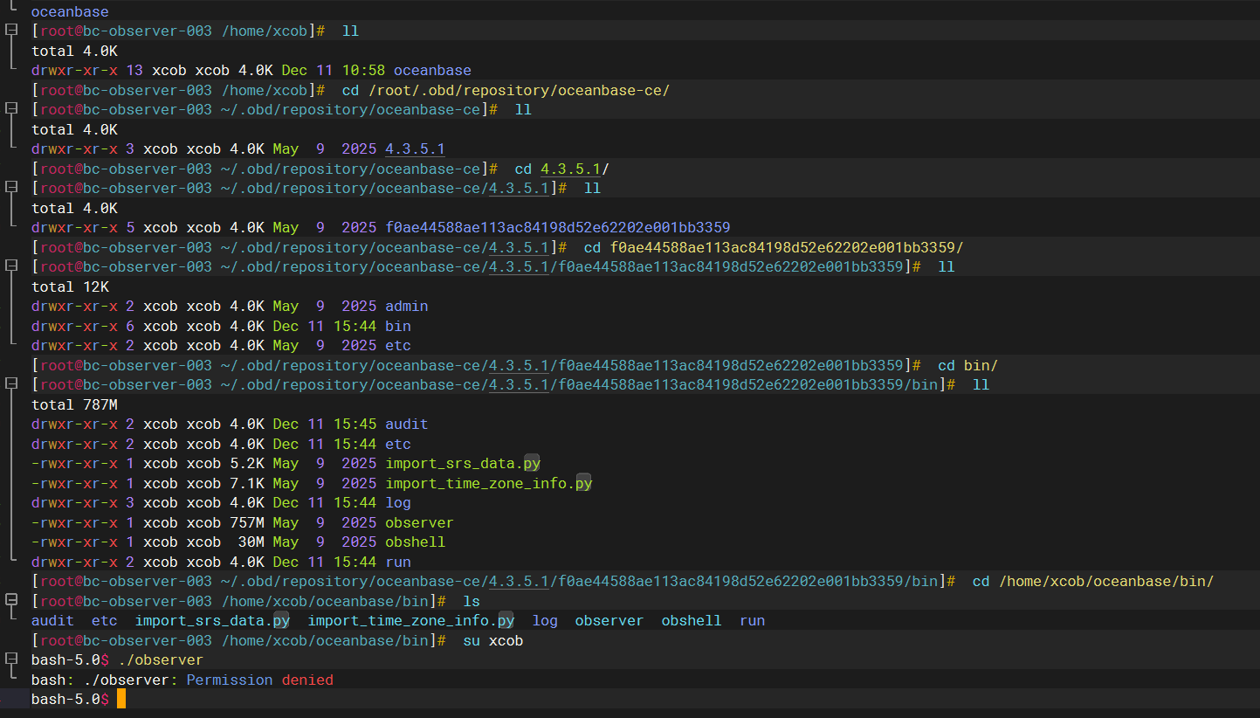Click highlighted .py badge on import_time_zone_info in long listing
Viewport: 1260px width, 718px height.
pos(583,483)
